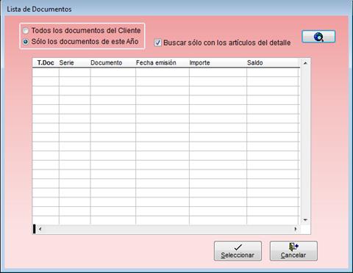The width and height of the screenshot is (353, 273).
Task: Click the globe search icon button
Action: click(x=318, y=37)
